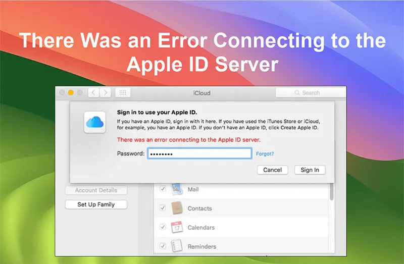Click the Calendars app icon

(x=177, y=227)
